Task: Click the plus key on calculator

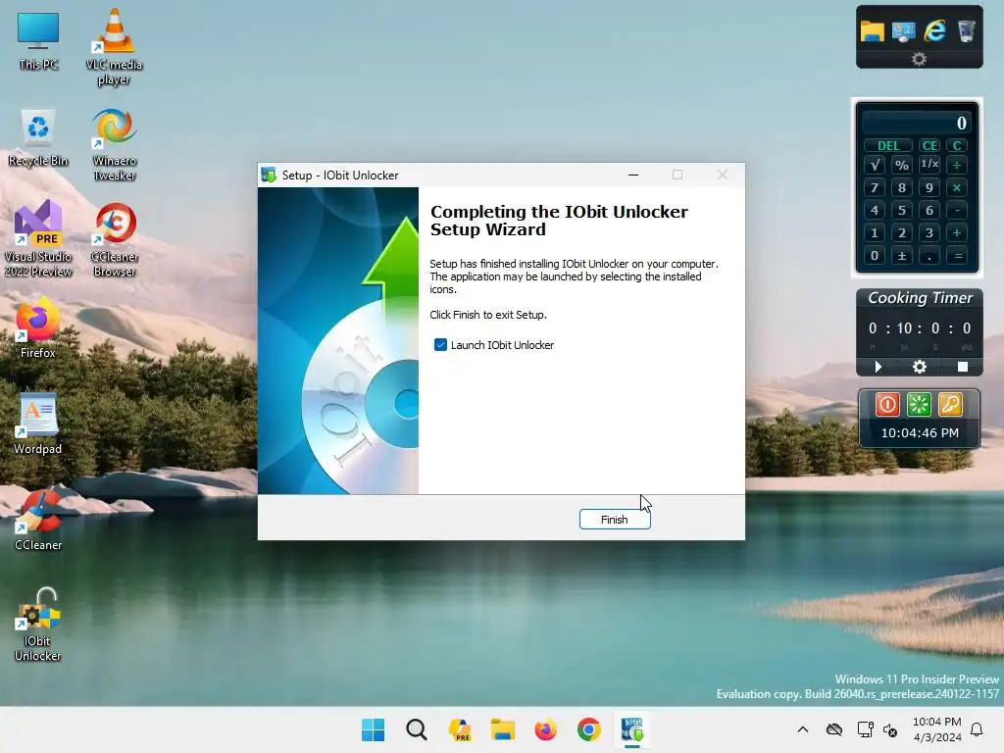Action: pyautogui.click(x=957, y=233)
